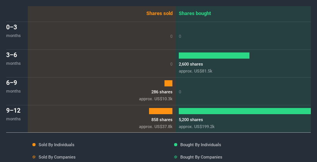Click the orange 286 shares sold bar
This screenshot has height=162, width=317.
point(168,83)
